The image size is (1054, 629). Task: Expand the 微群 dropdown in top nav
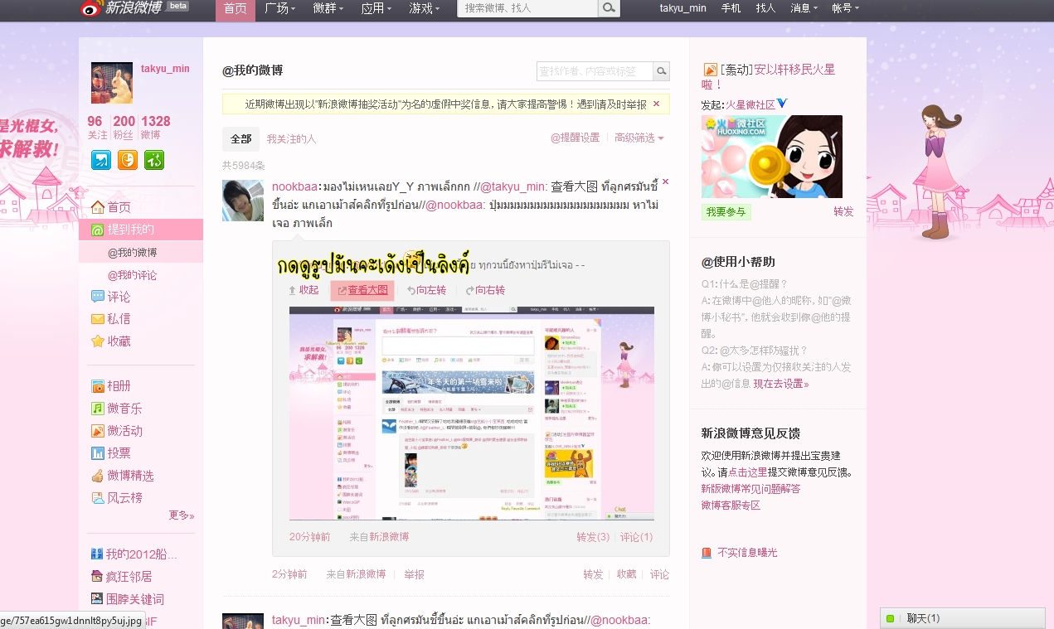coord(329,8)
